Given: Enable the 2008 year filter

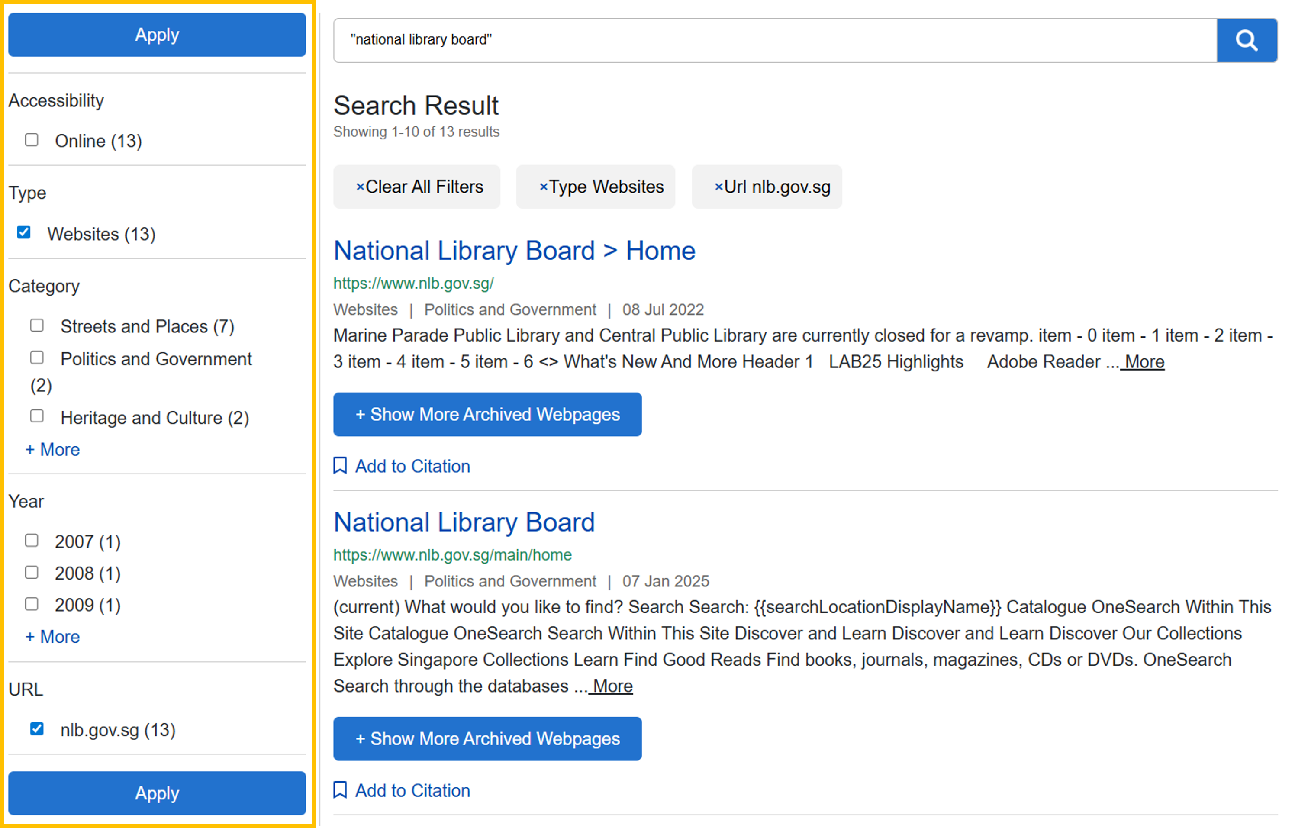Looking at the screenshot, I should tap(32, 572).
